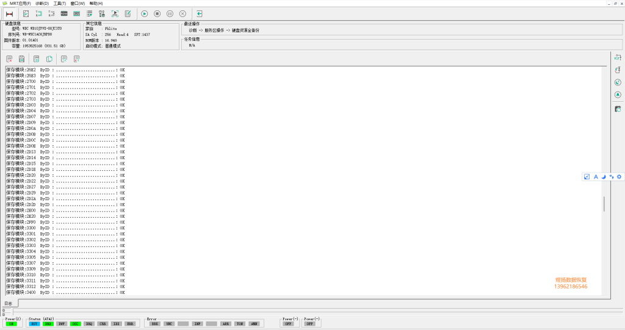The image size is (625, 330).
Task: Click the search log magnifier icon
Action: [63, 59]
